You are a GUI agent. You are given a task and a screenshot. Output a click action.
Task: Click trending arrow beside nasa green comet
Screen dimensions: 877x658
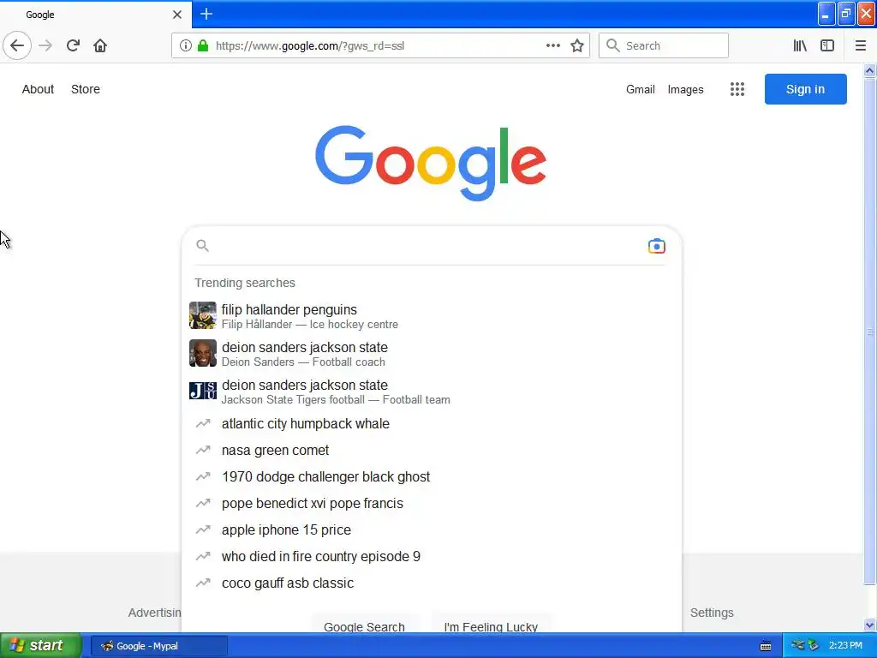203,450
